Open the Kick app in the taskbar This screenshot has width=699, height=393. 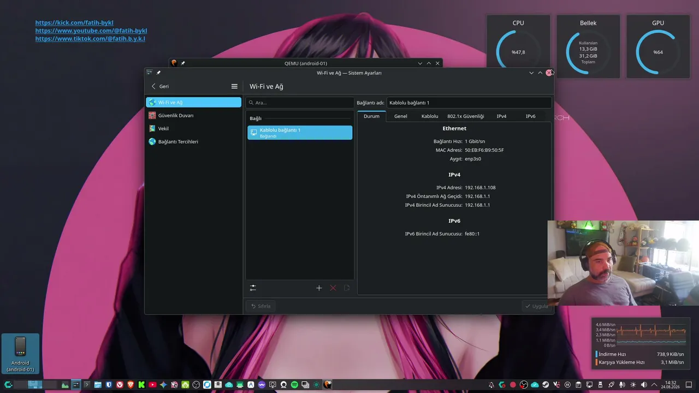click(141, 385)
